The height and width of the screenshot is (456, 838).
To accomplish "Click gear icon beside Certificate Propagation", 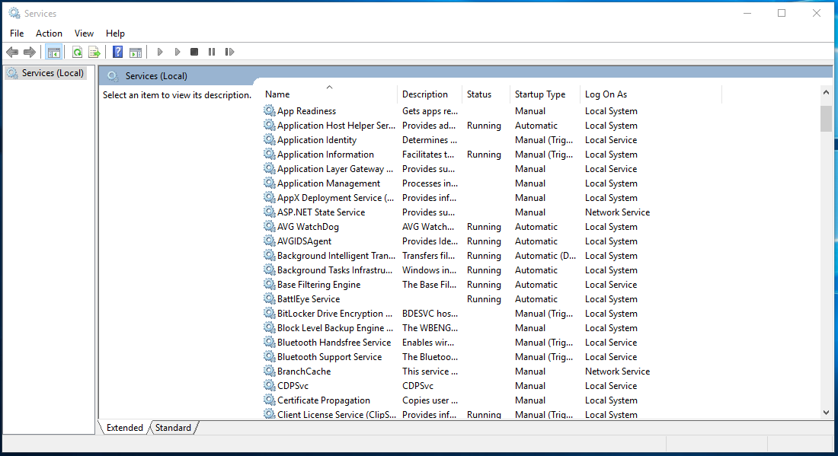I will 270,400.
